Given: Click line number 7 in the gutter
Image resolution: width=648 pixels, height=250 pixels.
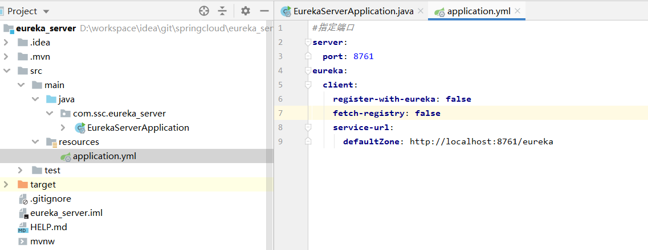Looking at the screenshot, I should pyautogui.click(x=280, y=113).
